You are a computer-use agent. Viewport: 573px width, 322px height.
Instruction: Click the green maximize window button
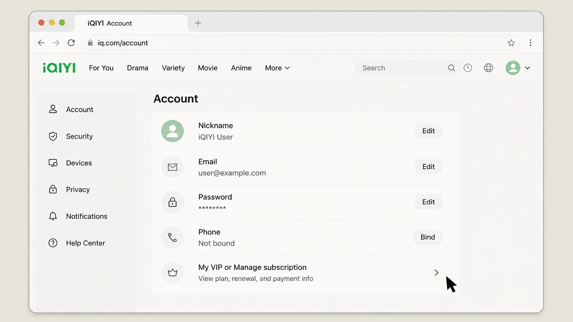(x=62, y=23)
